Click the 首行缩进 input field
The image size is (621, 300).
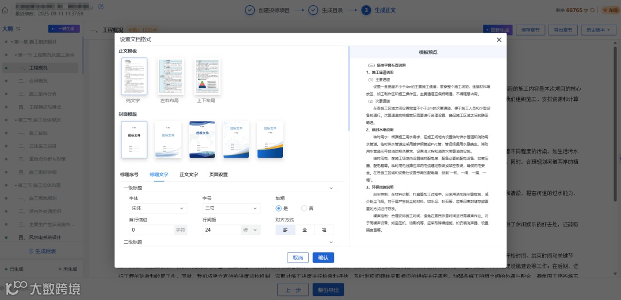pyautogui.click(x=151, y=229)
